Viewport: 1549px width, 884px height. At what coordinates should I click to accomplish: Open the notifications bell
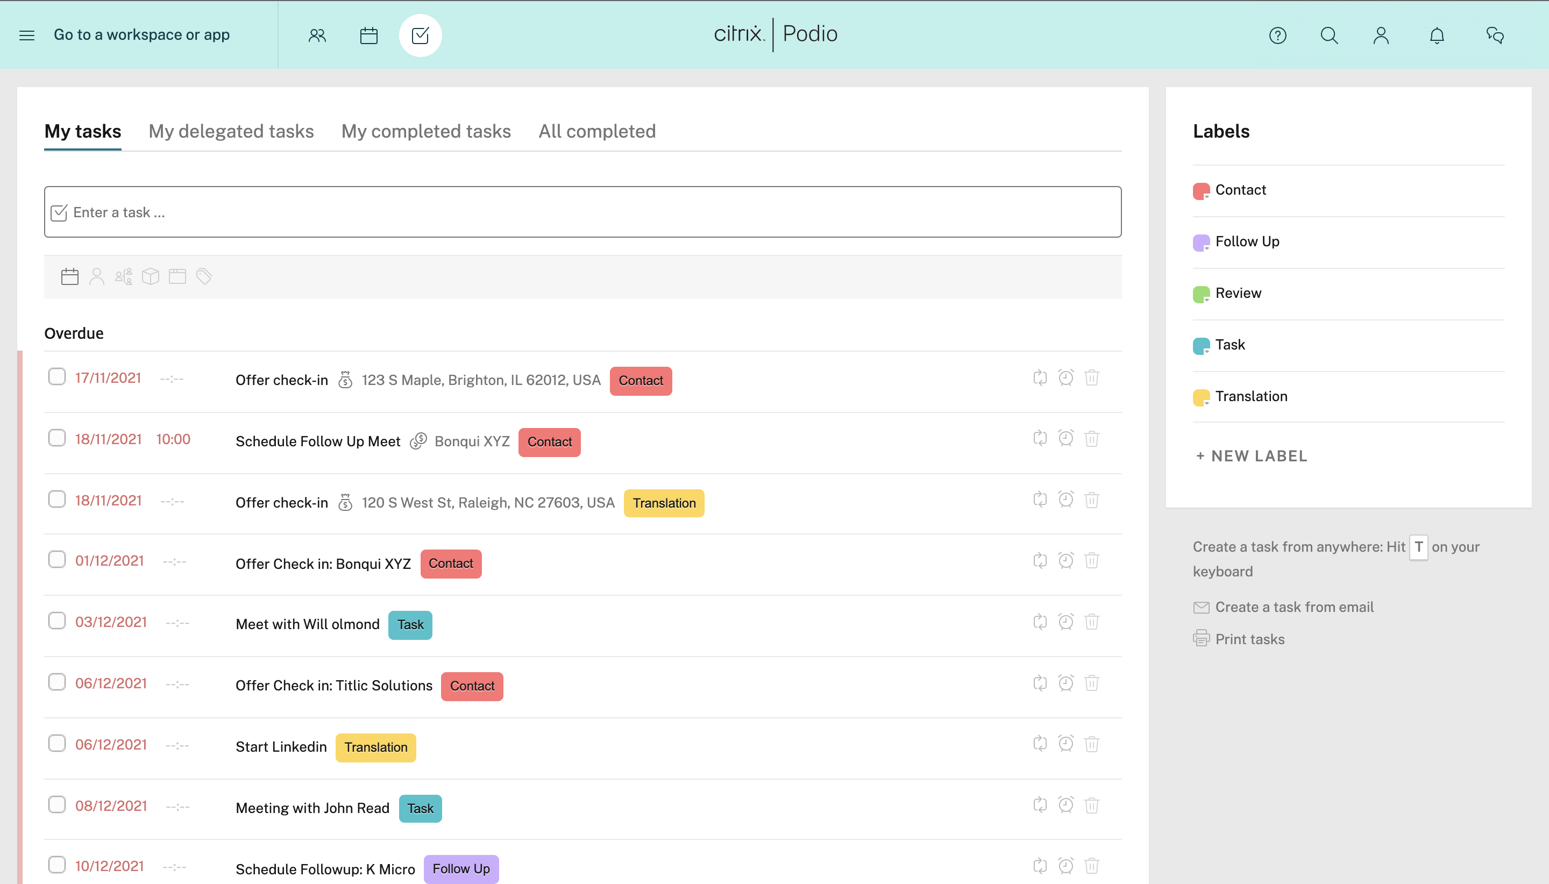[x=1436, y=35]
